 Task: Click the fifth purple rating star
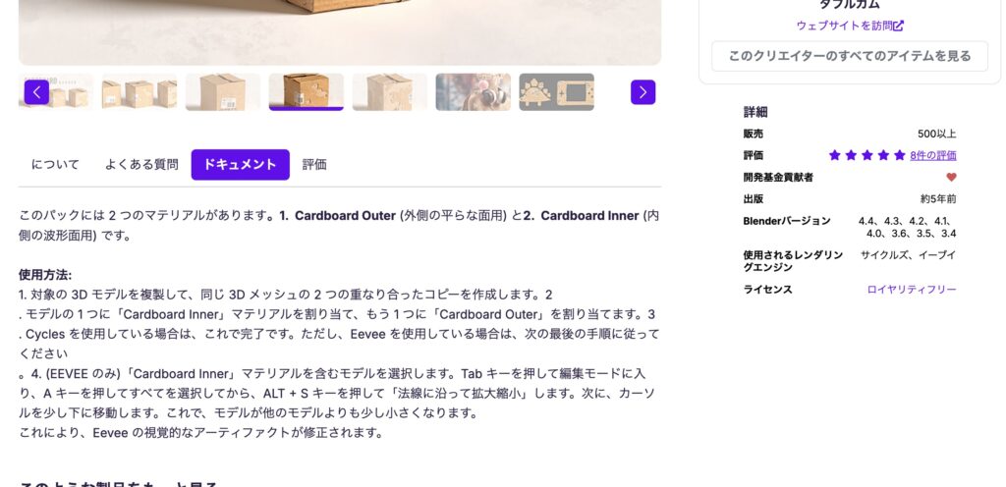pyautogui.click(x=900, y=155)
